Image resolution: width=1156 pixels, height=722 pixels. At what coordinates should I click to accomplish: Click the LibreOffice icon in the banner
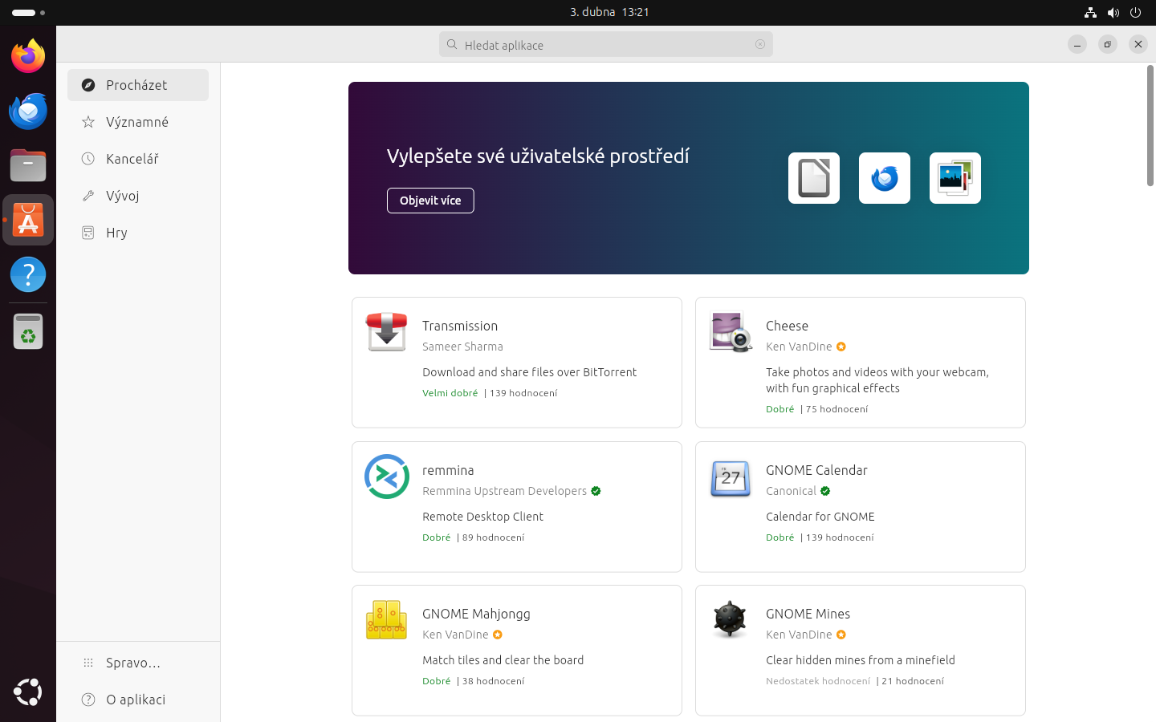pyautogui.click(x=813, y=178)
